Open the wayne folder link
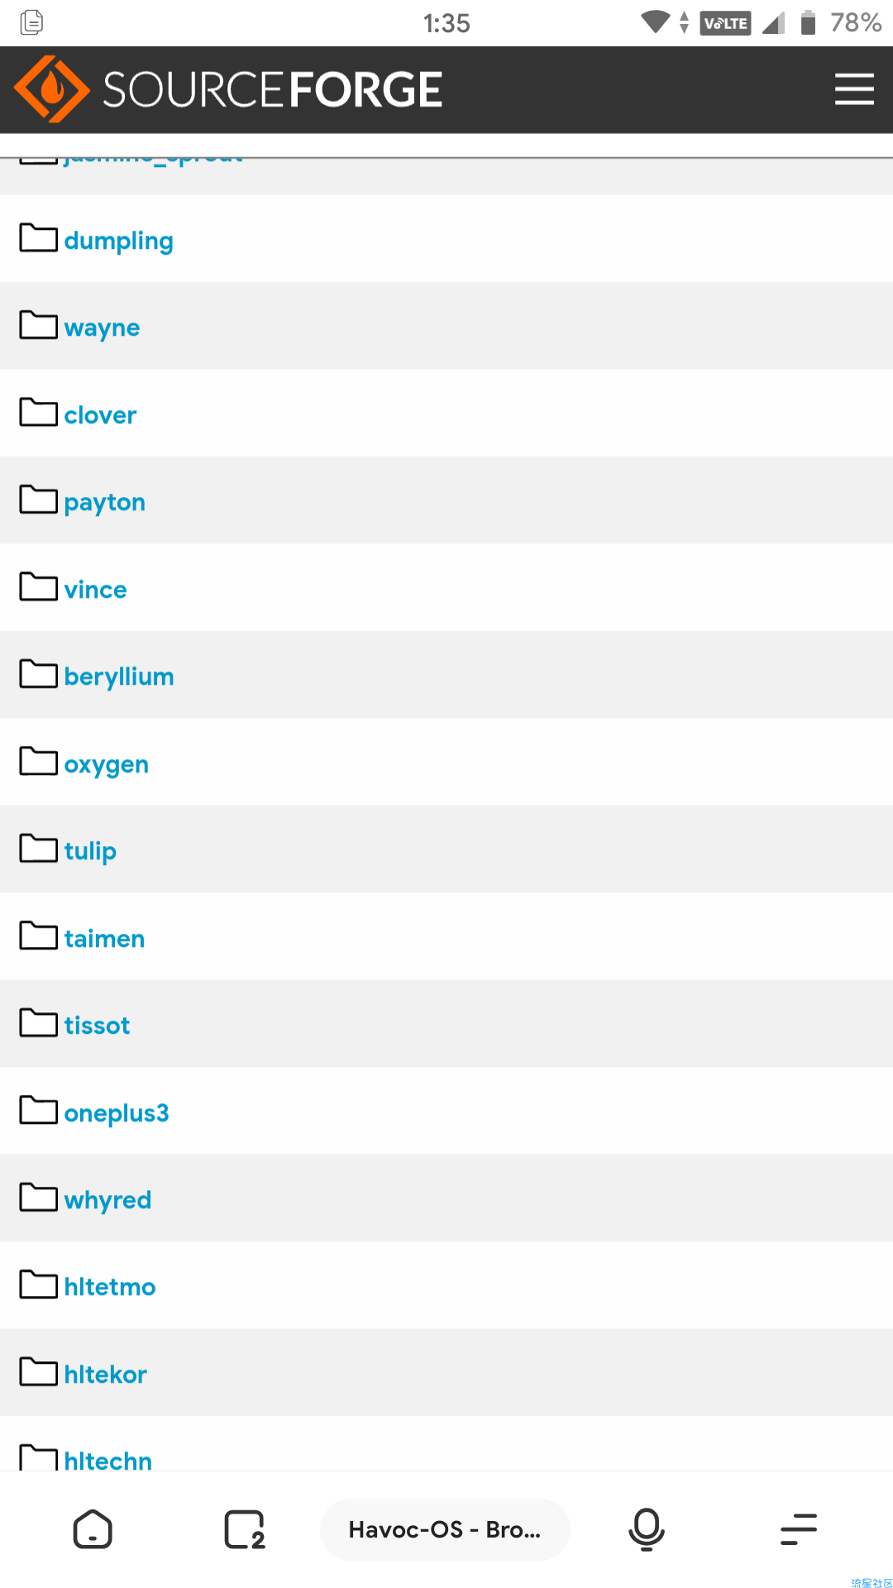This screenshot has width=893, height=1588. (102, 328)
